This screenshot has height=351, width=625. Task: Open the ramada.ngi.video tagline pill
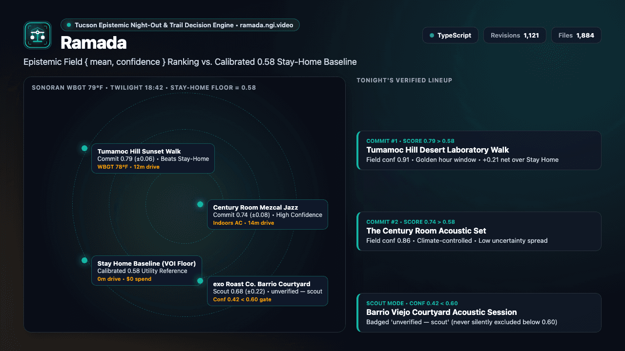(x=180, y=25)
